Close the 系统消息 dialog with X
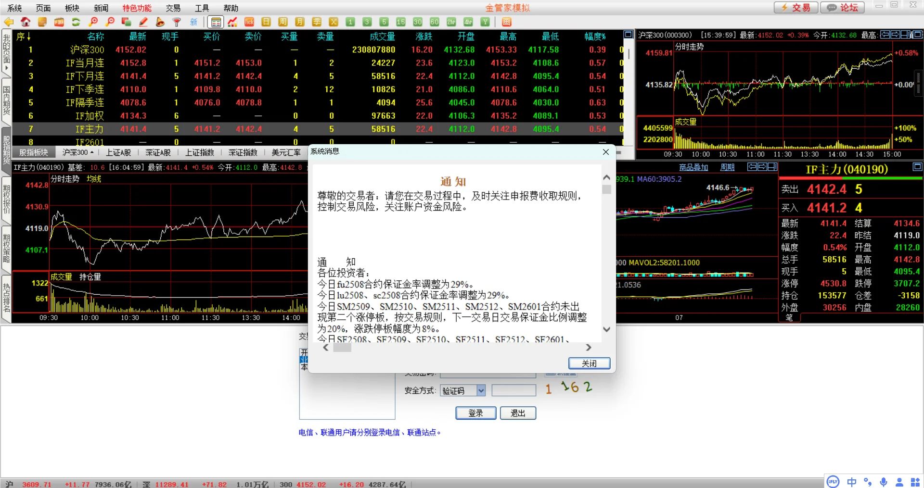 606,152
